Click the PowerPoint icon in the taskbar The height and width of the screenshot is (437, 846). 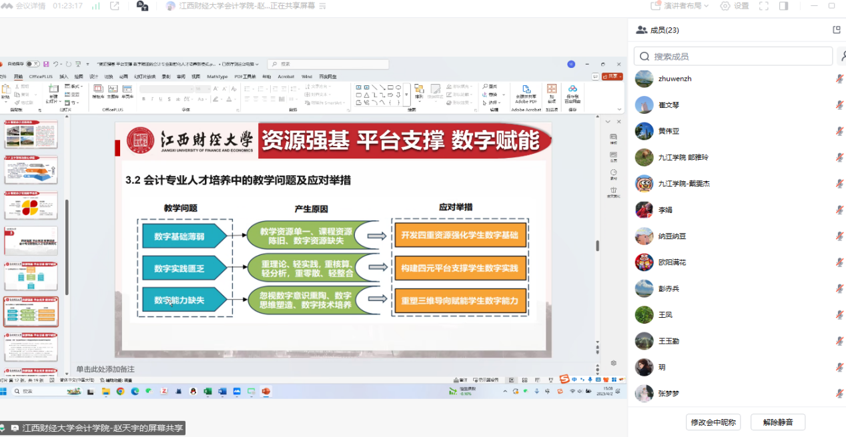[x=266, y=392]
